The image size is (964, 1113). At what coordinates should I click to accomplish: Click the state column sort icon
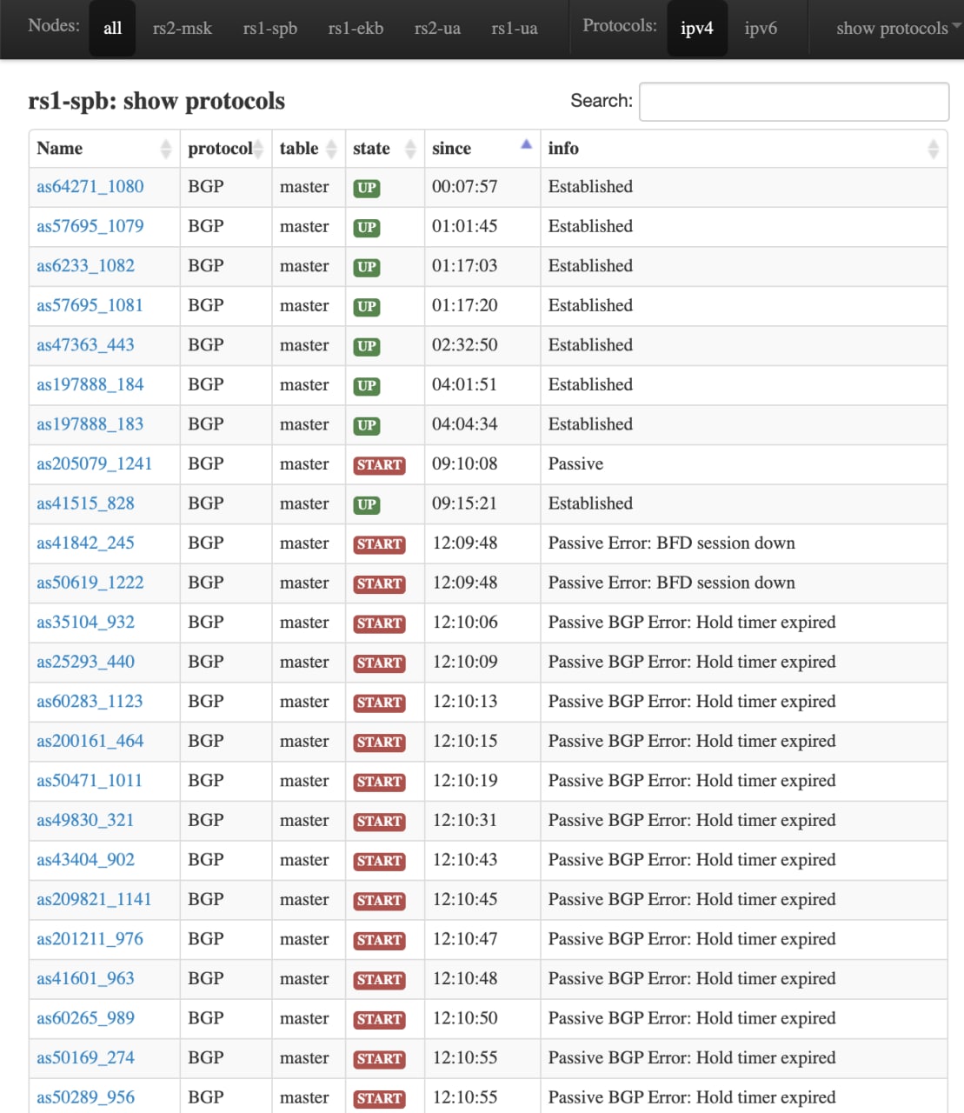coord(410,149)
